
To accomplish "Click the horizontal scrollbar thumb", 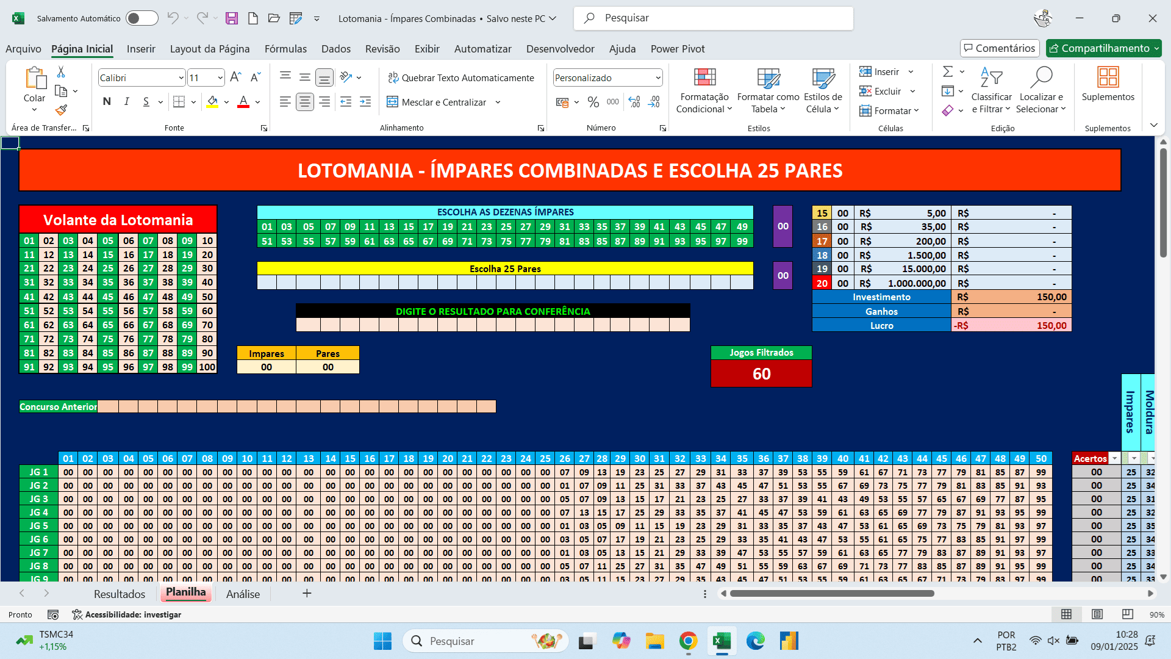I will tap(832, 593).
